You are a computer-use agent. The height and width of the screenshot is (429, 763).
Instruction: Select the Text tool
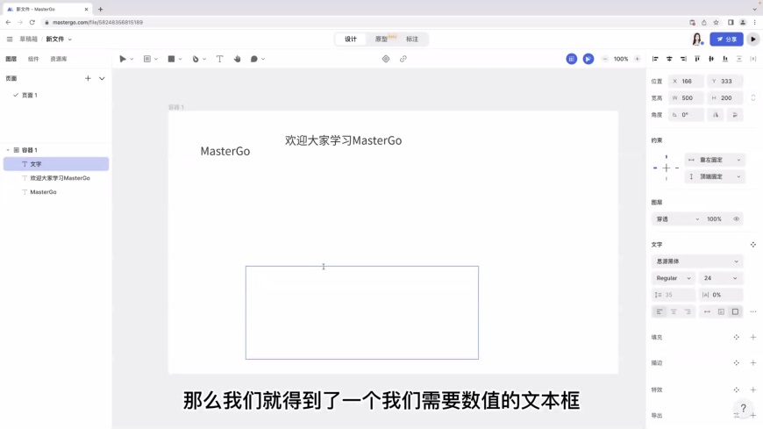pos(219,59)
